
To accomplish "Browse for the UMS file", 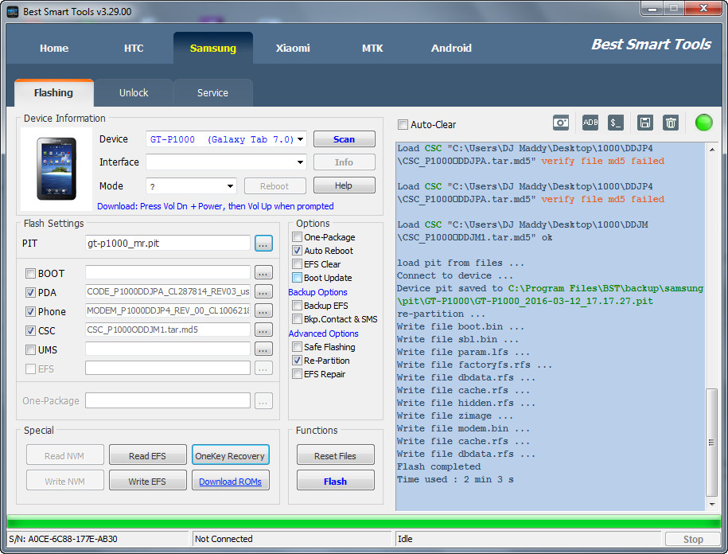I will click(263, 349).
